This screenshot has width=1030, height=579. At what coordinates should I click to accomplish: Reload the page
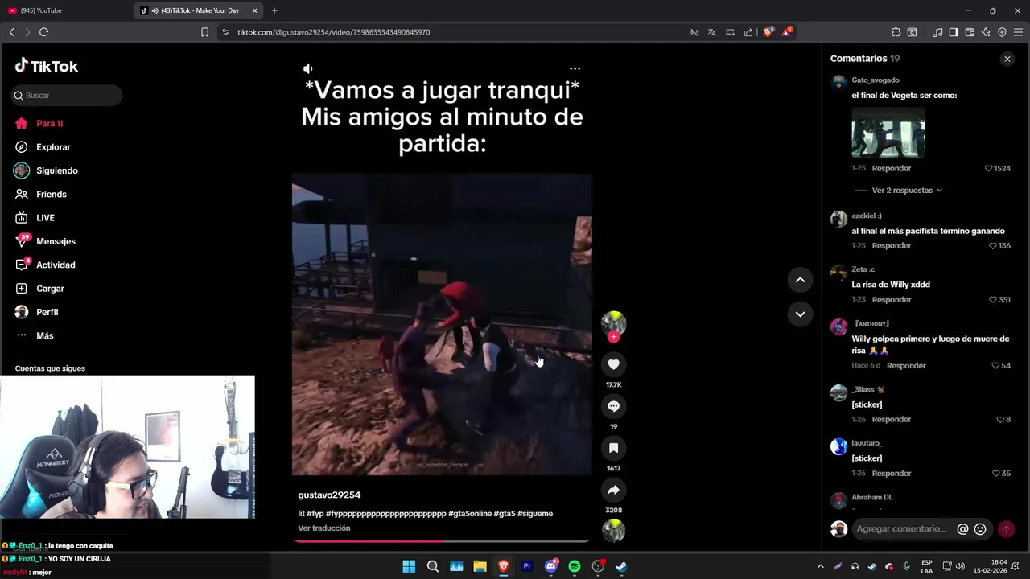(x=43, y=32)
